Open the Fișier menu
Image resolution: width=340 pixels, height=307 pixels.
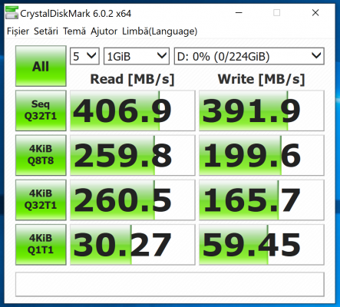(x=18, y=31)
